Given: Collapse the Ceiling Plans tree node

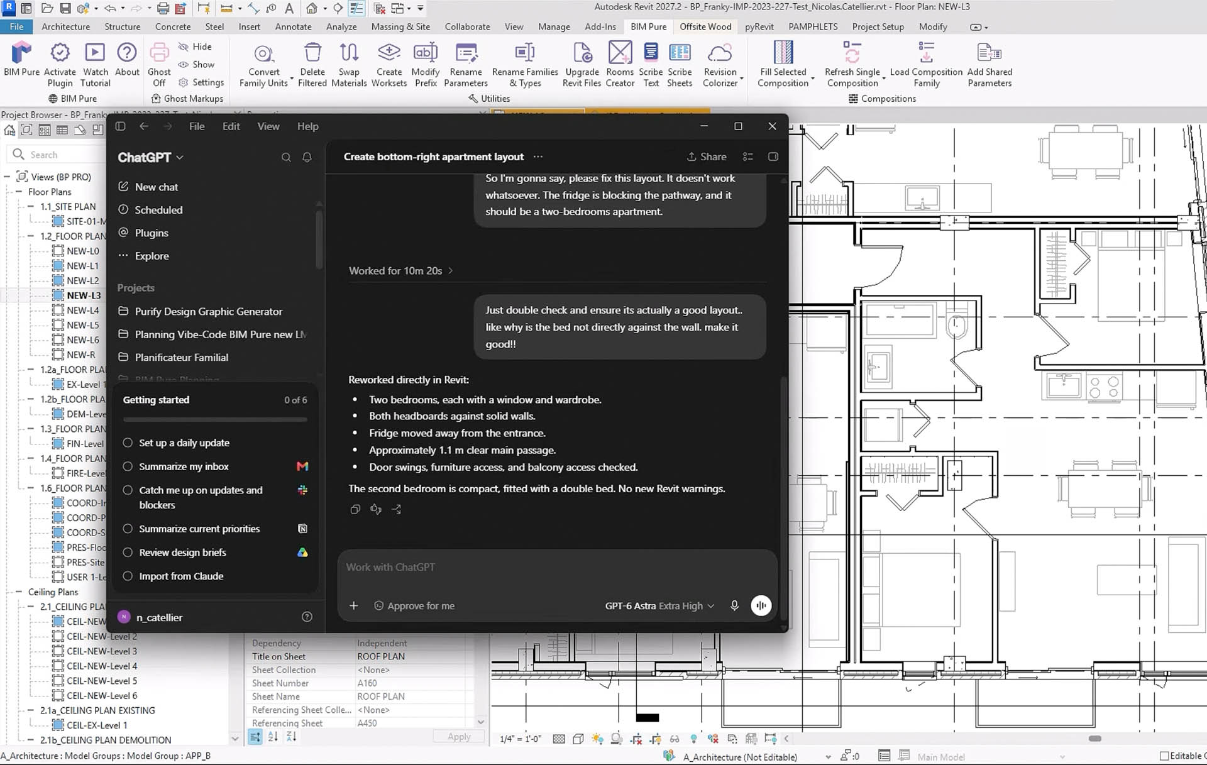Looking at the screenshot, I should [x=18, y=592].
